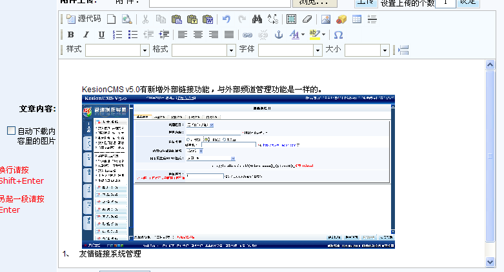Undo the last edit
The width and height of the screenshot is (504, 272).
click(227, 19)
